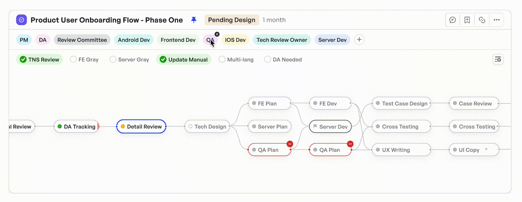Click green status dot on DA Tracking
522x202 pixels.
click(x=60, y=127)
